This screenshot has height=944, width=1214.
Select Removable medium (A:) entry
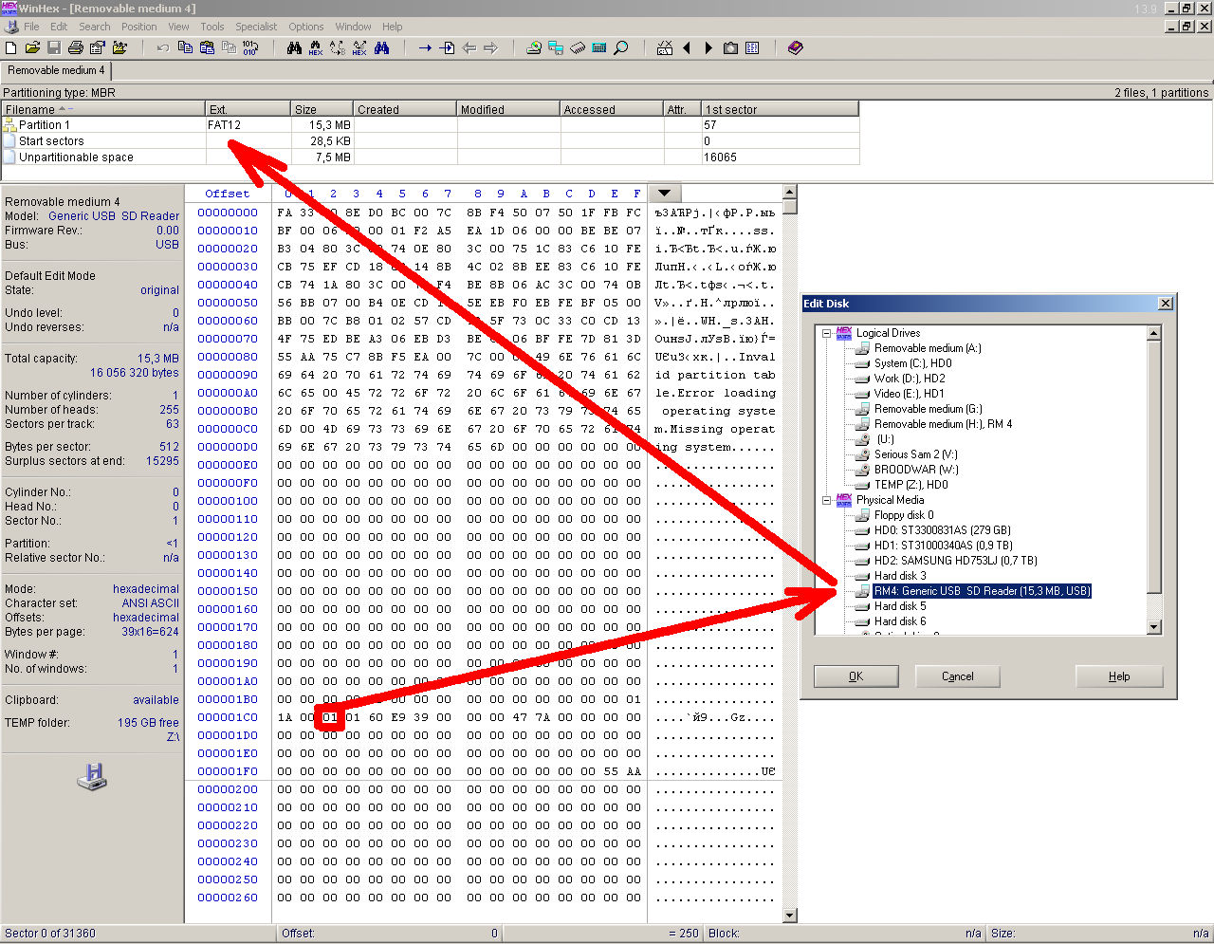[928, 348]
